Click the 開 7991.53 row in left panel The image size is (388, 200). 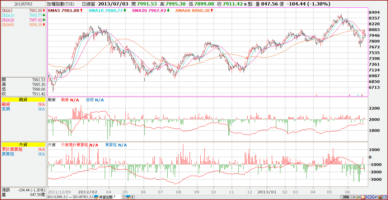(23, 80)
